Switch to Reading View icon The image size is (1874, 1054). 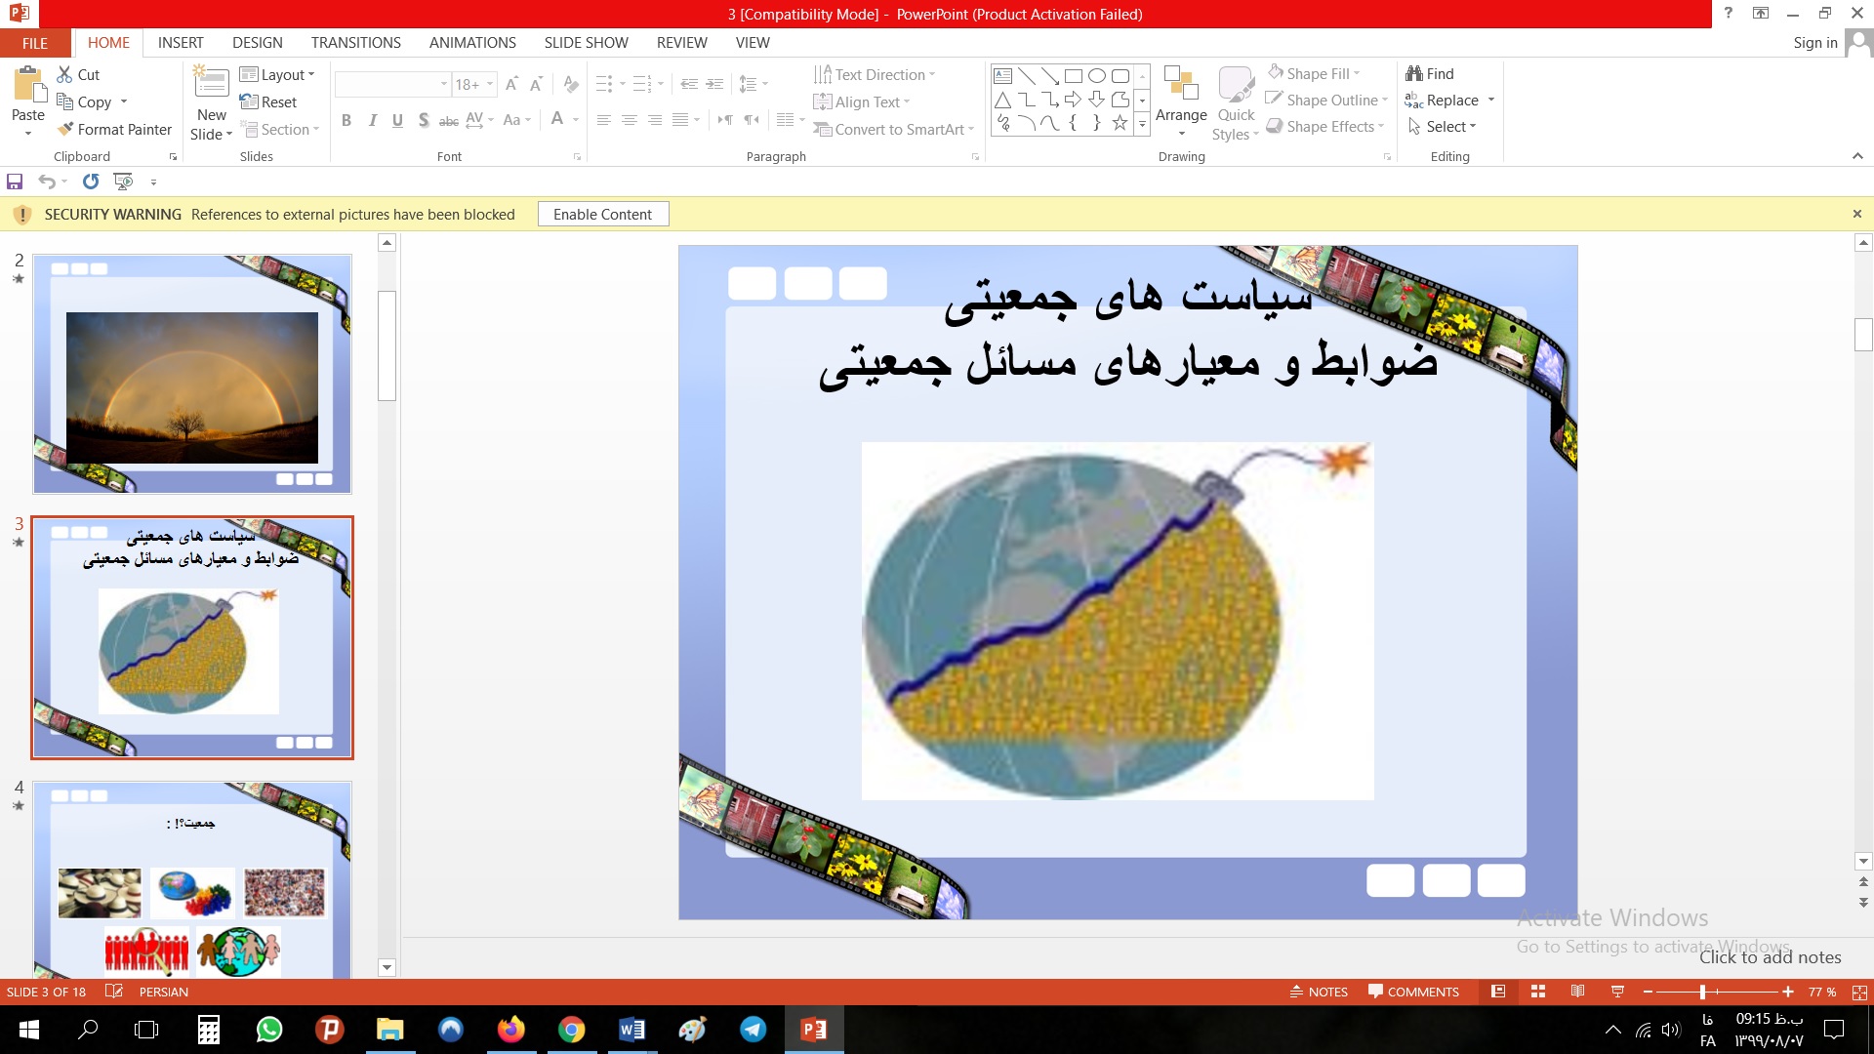click(x=1577, y=992)
